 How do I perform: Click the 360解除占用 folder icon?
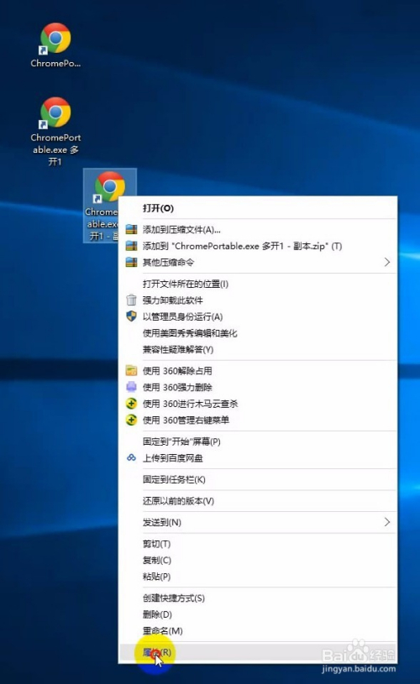point(131,371)
